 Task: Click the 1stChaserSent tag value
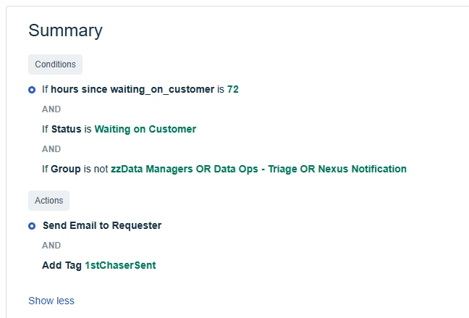click(x=120, y=266)
